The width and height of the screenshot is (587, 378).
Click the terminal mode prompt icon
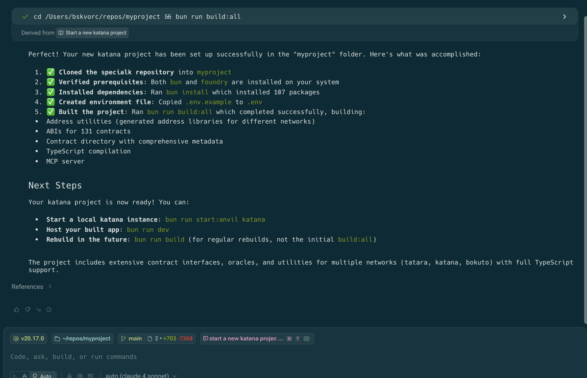pos(15,375)
